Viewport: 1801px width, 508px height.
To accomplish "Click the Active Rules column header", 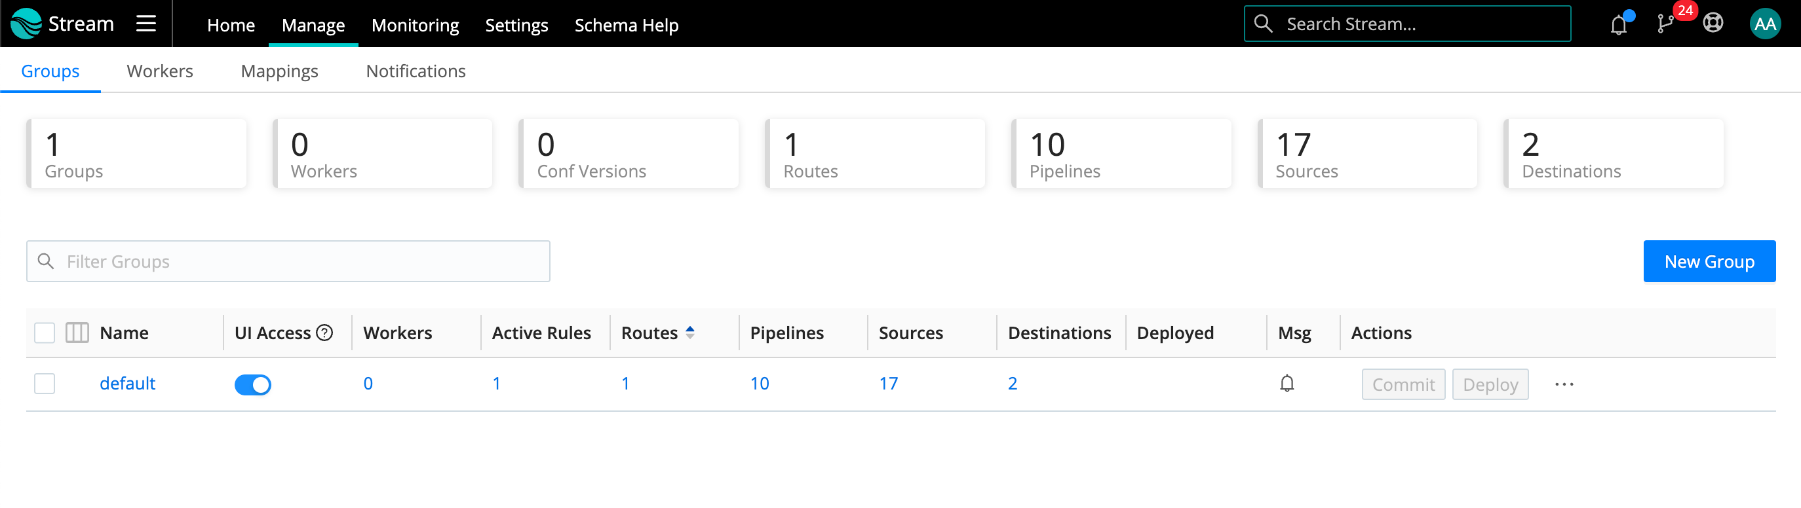I will [542, 333].
